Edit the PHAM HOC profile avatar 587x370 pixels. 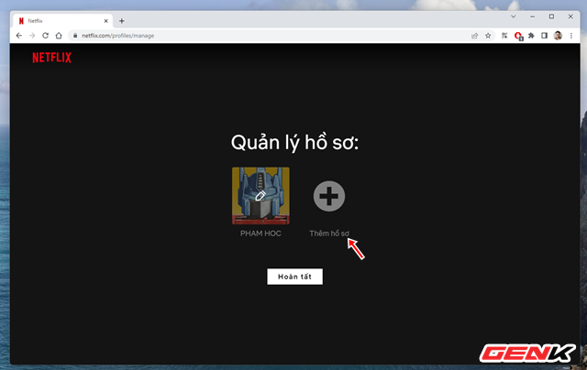click(x=260, y=195)
